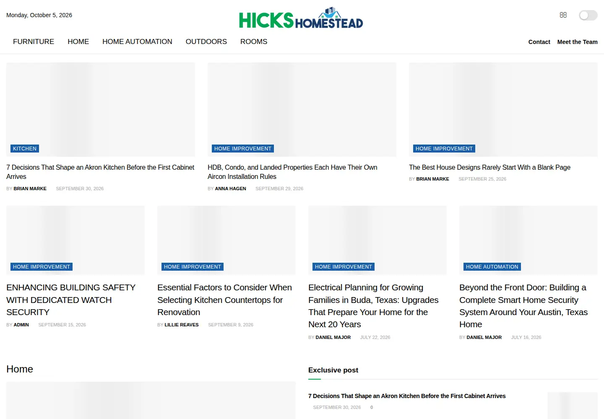
Task: Open the OUTDOORS menu
Action: [x=206, y=41]
